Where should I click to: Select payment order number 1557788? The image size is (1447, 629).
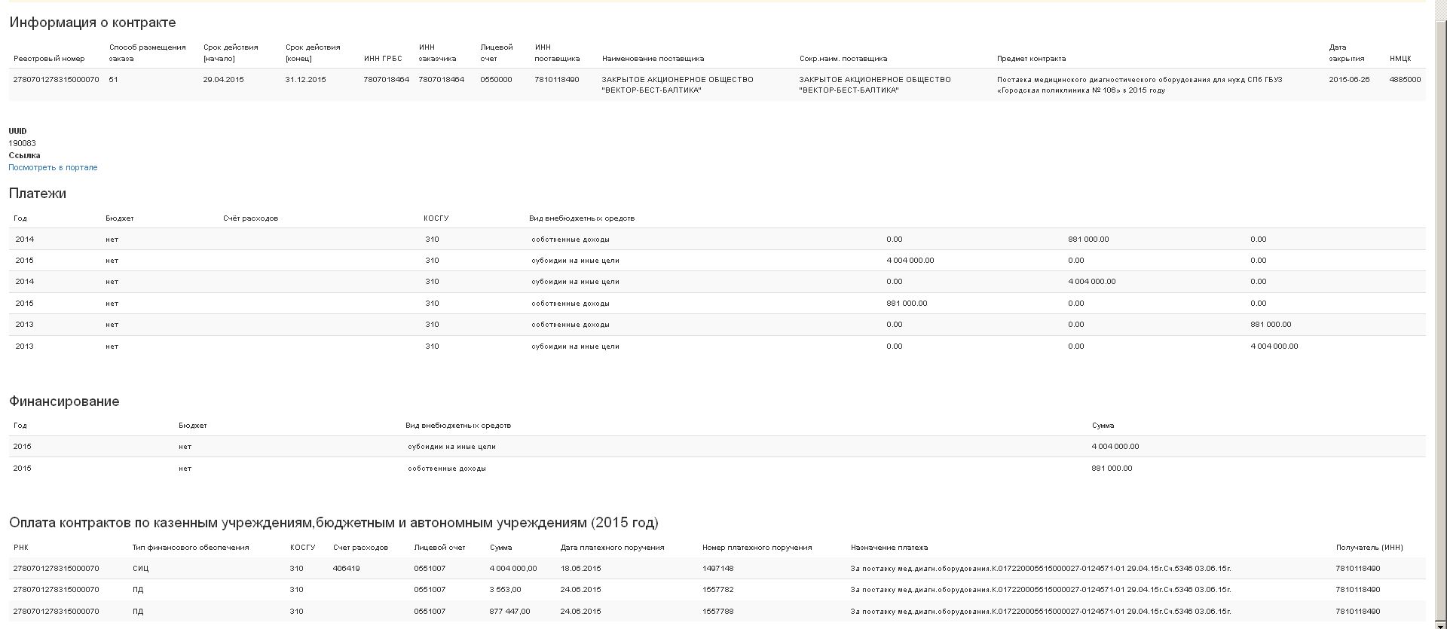click(x=717, y=611)
